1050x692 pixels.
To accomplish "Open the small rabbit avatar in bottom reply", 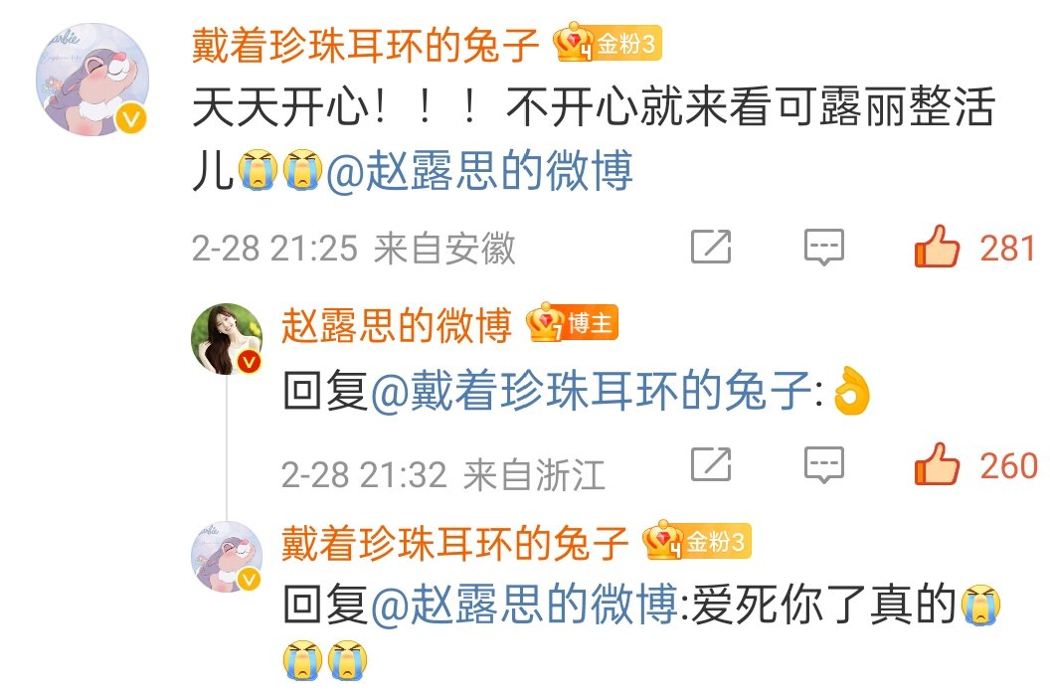I will click(227, 557).
